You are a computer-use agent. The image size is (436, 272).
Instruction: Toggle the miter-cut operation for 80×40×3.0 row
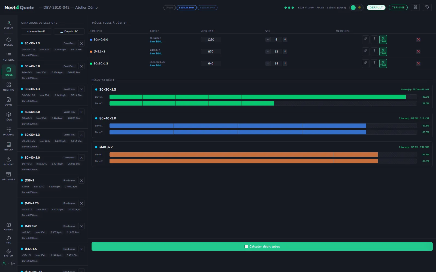point(366,39)
